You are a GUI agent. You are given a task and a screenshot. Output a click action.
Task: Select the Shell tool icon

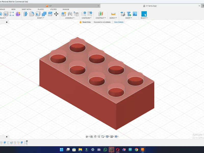(x=38, y=14)
